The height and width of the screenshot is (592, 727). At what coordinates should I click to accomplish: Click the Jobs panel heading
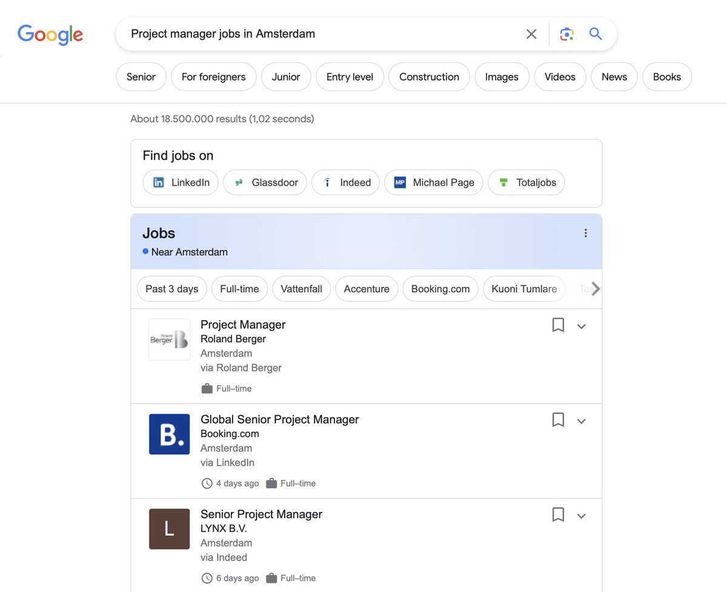(x=159, y=233)
